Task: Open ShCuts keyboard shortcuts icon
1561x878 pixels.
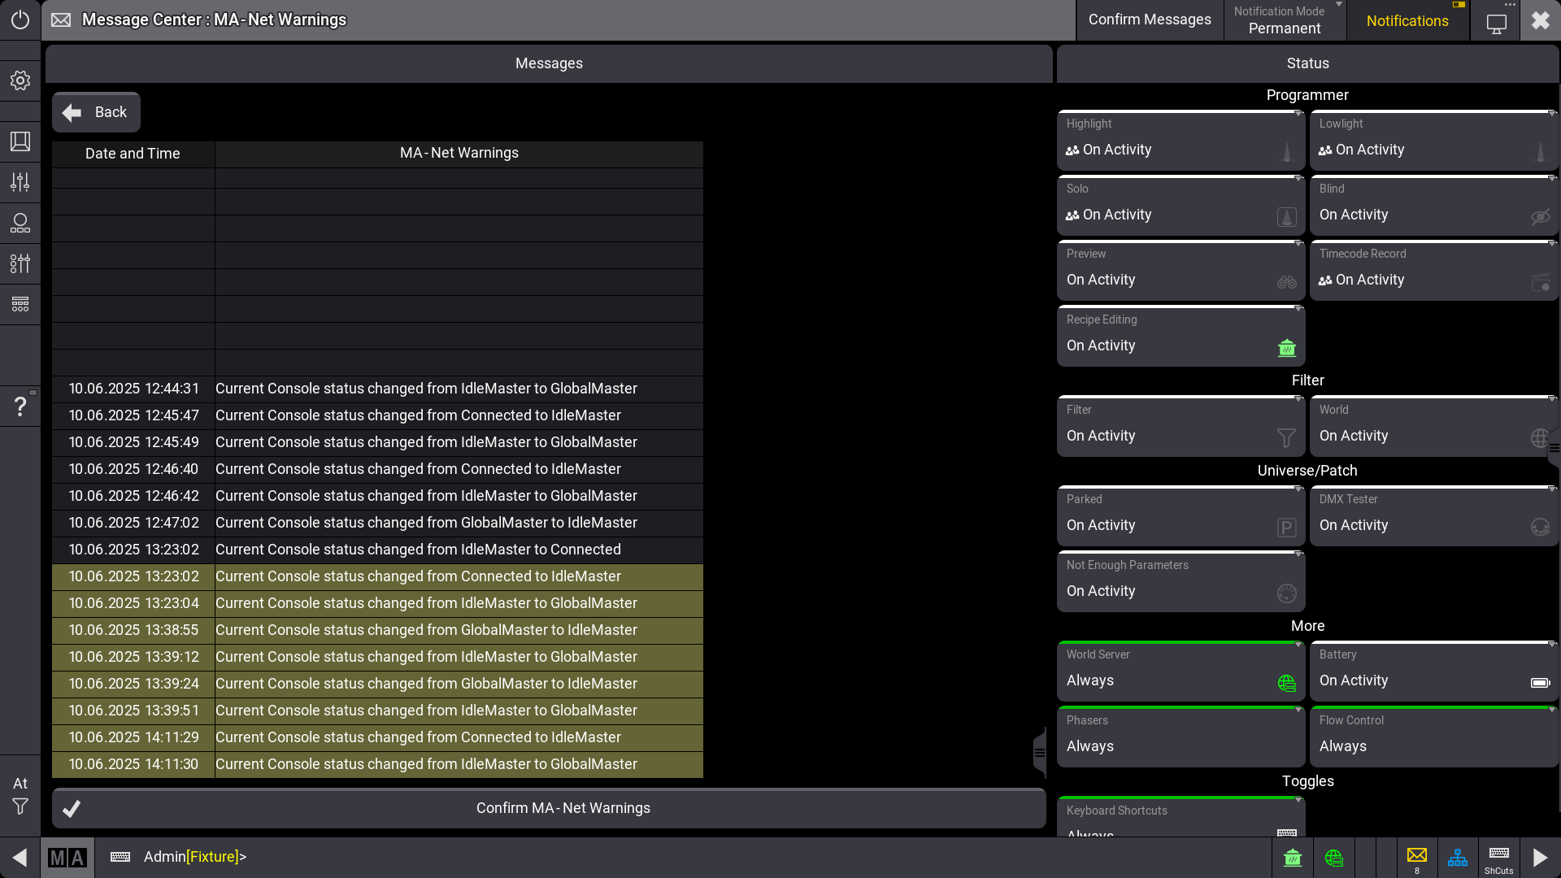Action: tap(1498, 857)
